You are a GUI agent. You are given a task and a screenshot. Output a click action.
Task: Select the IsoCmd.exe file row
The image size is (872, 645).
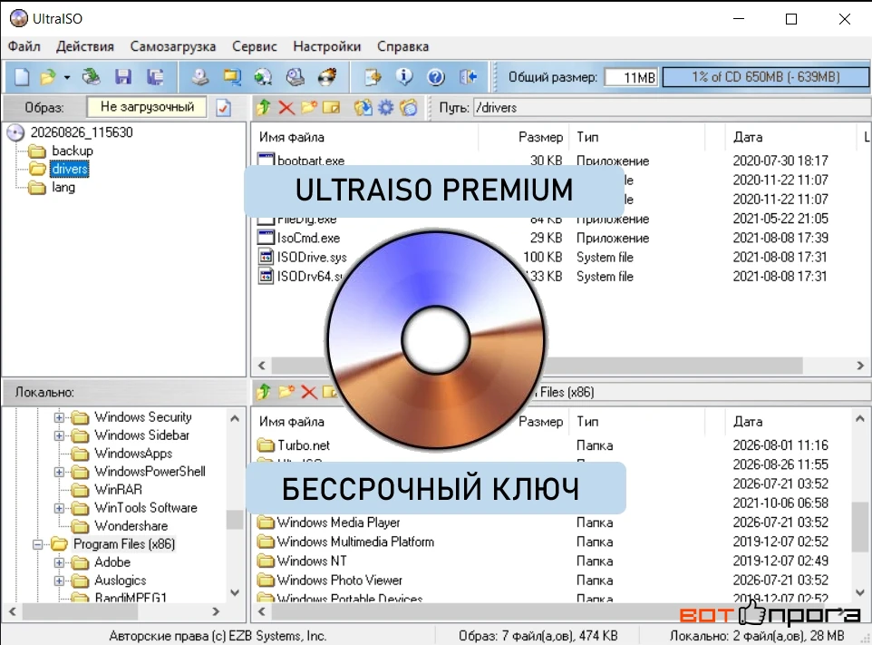click(542, 239)
